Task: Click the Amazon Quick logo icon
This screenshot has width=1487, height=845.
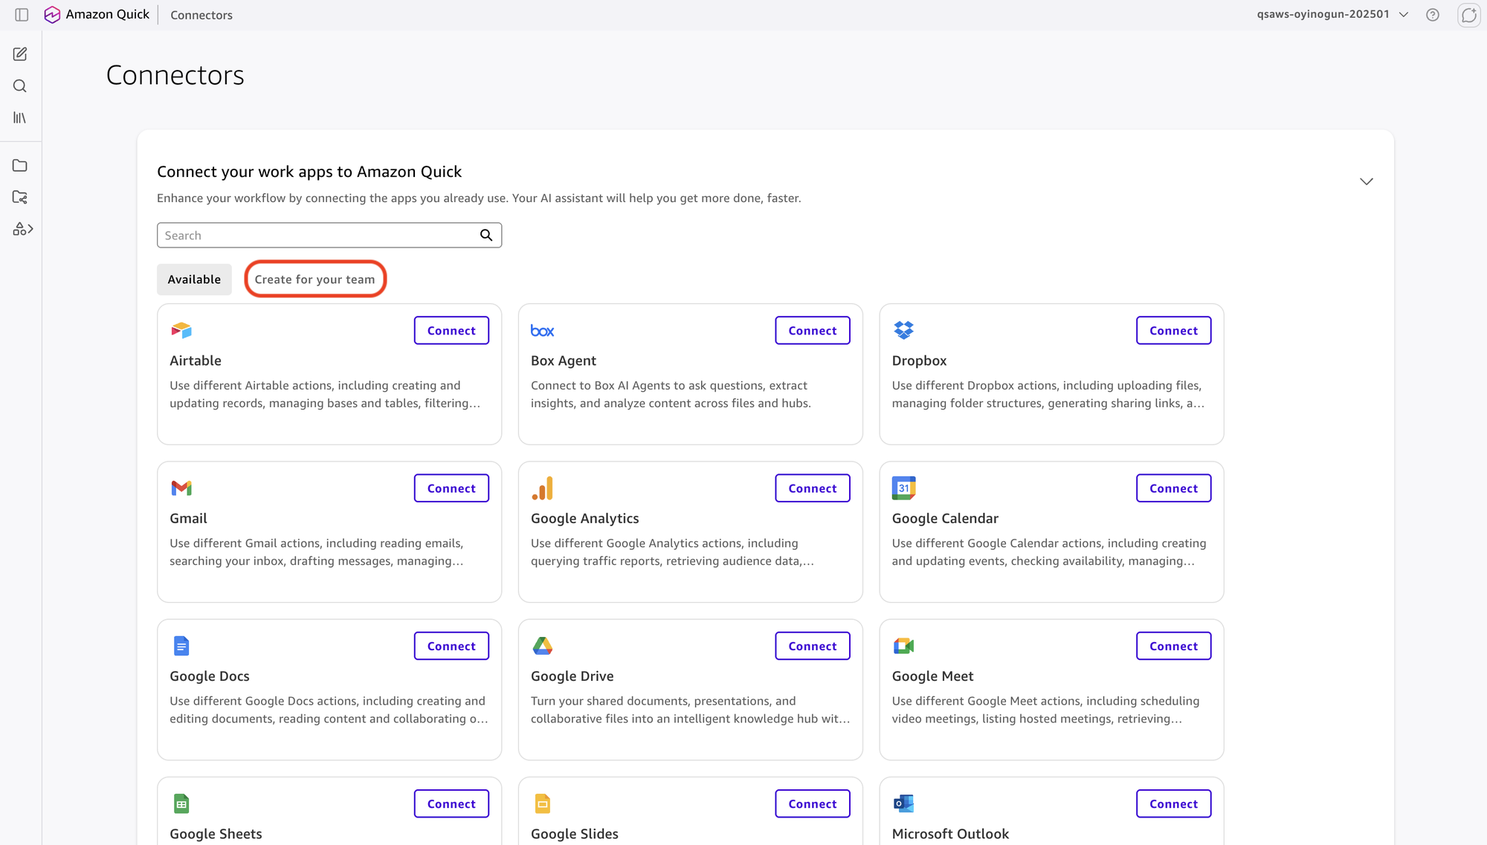Action: pos(52,15)
